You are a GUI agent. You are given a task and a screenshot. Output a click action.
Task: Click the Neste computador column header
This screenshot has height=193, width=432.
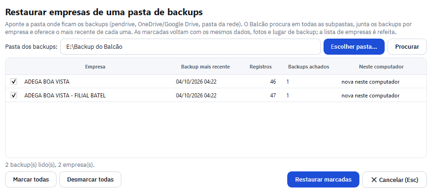coord(381,67)
